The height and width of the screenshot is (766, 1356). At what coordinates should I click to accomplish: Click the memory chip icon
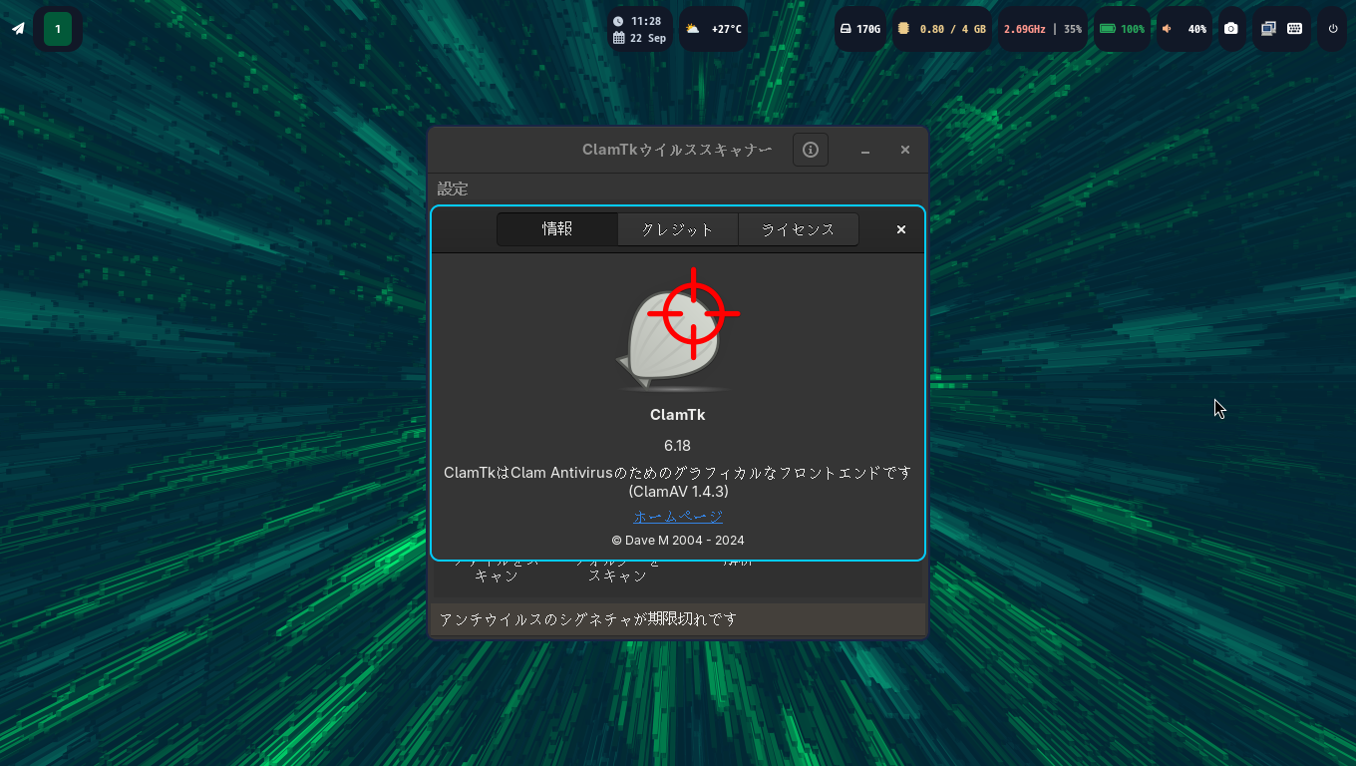point(902,29)
